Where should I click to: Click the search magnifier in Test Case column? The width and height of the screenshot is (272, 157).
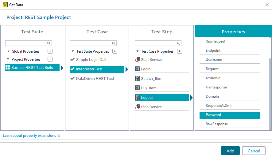pyautogui.click(x=113, y=43)
